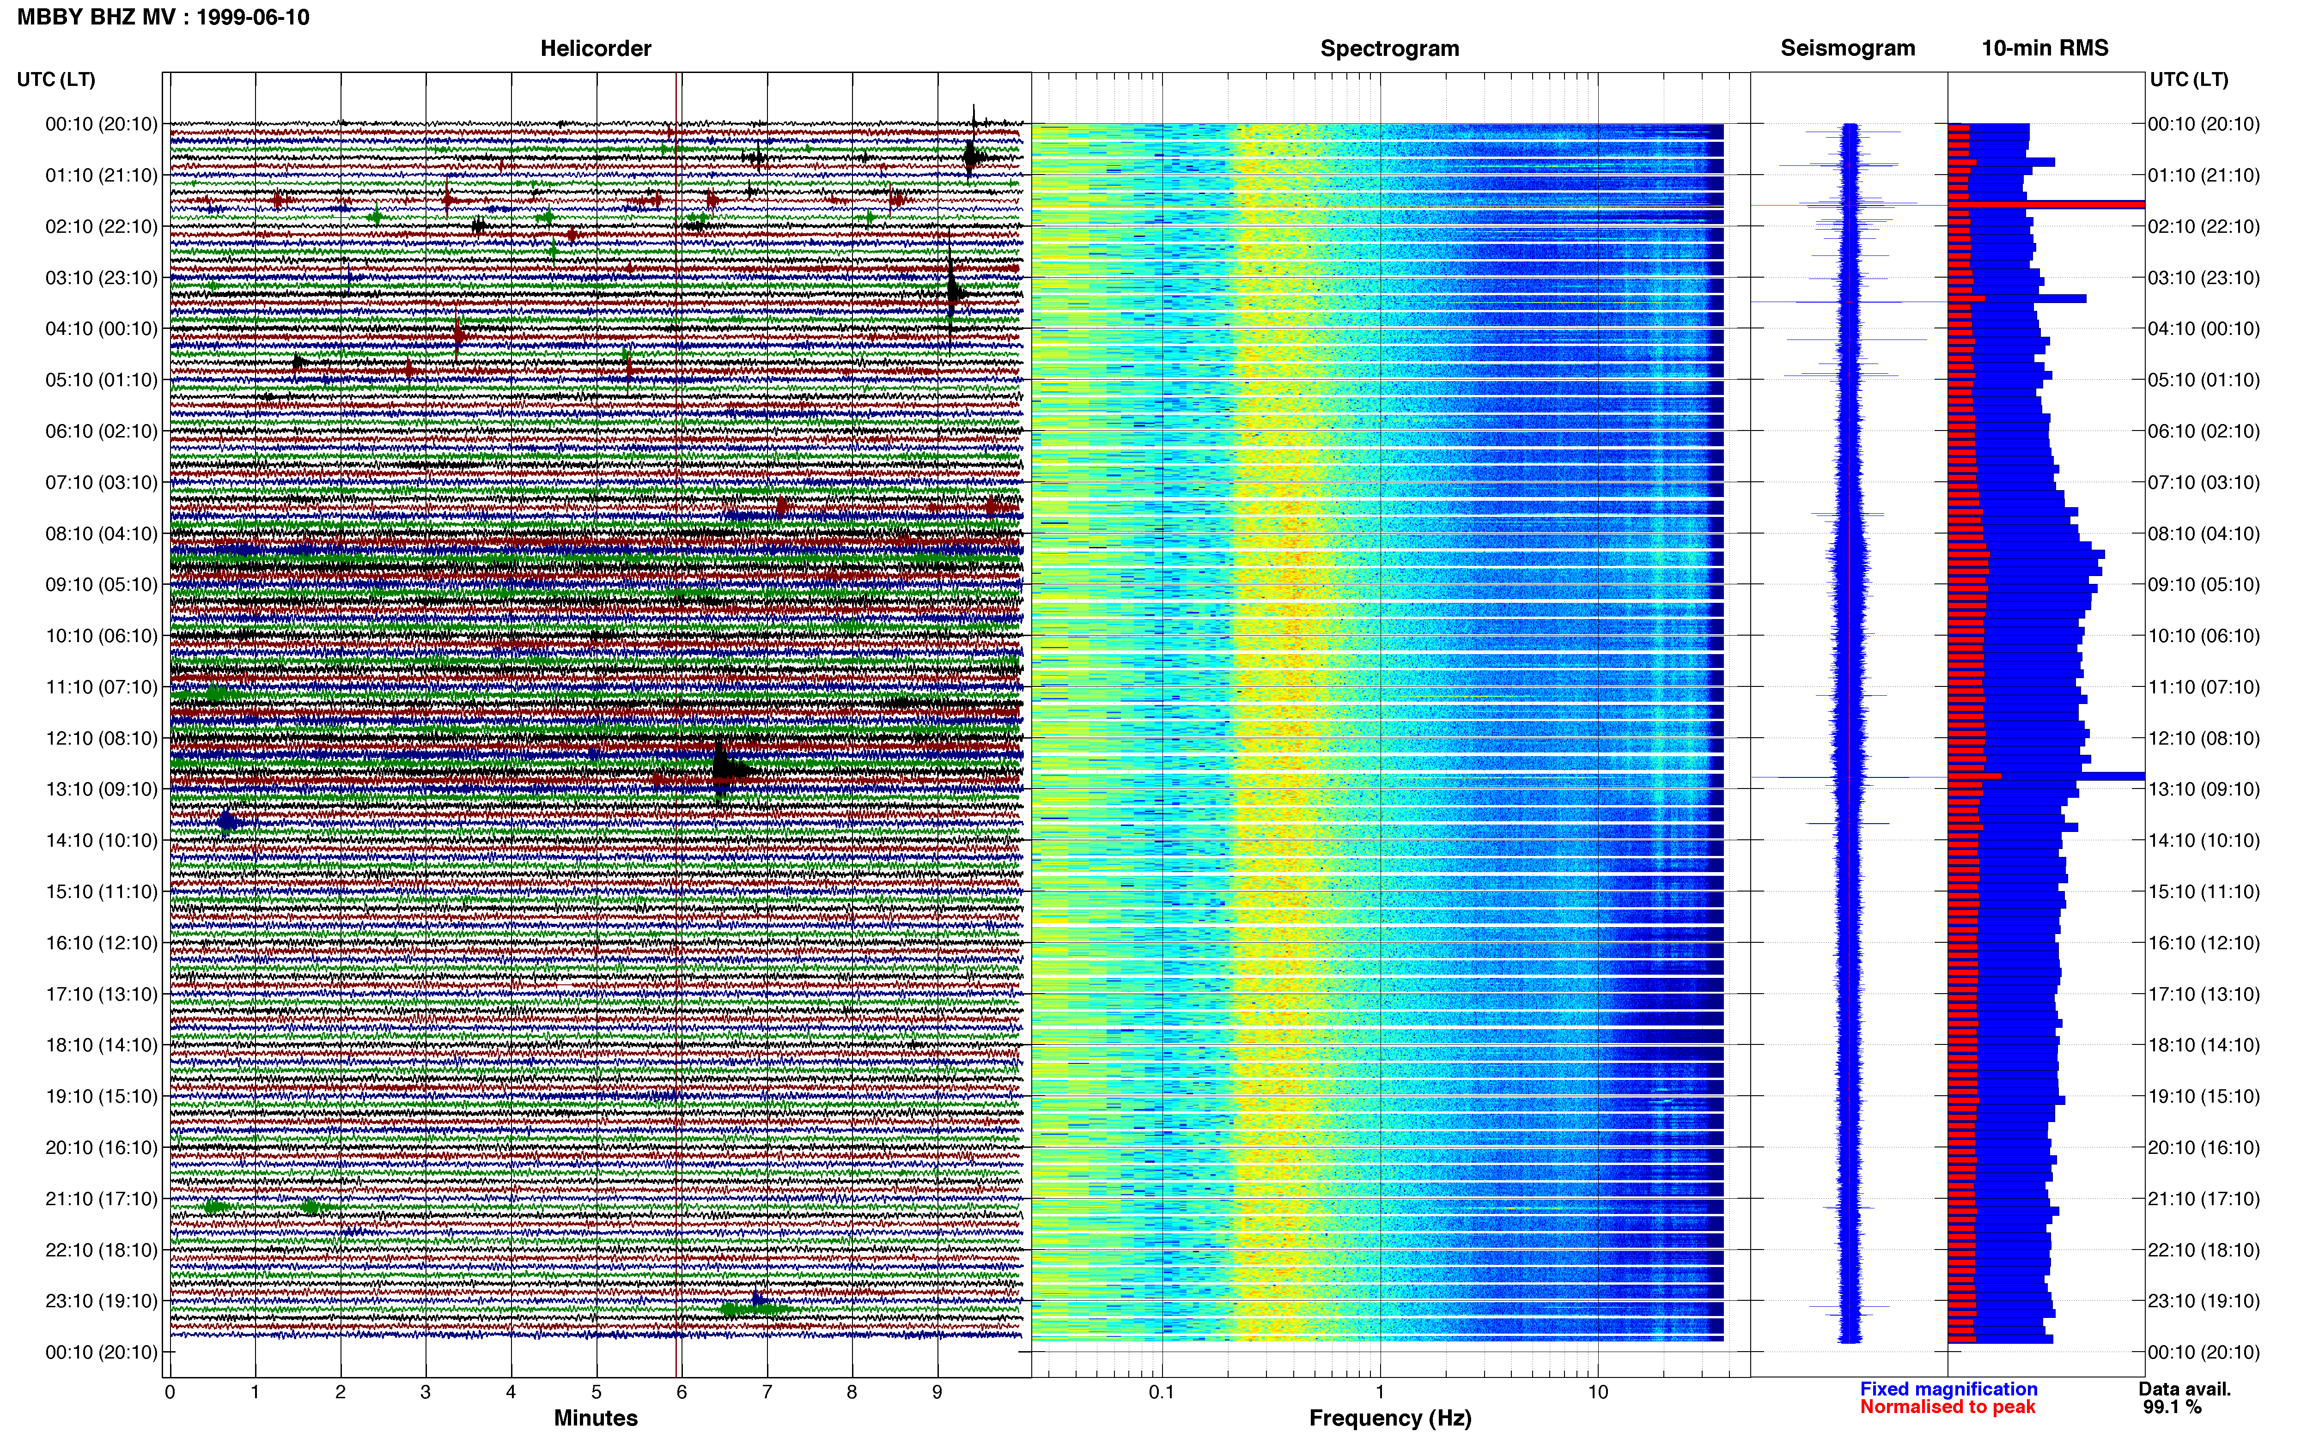Click left time label '23:10 (19:10)'
This screenshot has height=1450, width=2319.
click(102, 1301)
